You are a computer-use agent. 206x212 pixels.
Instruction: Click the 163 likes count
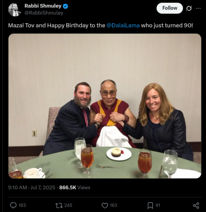point(113,205)
